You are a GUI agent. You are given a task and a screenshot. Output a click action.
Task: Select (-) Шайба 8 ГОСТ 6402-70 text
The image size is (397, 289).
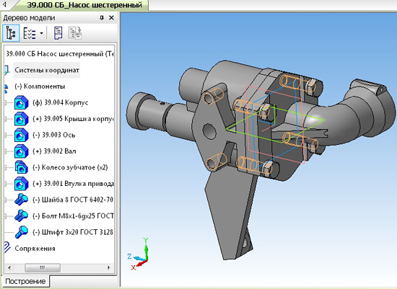[x=73, y=200]
